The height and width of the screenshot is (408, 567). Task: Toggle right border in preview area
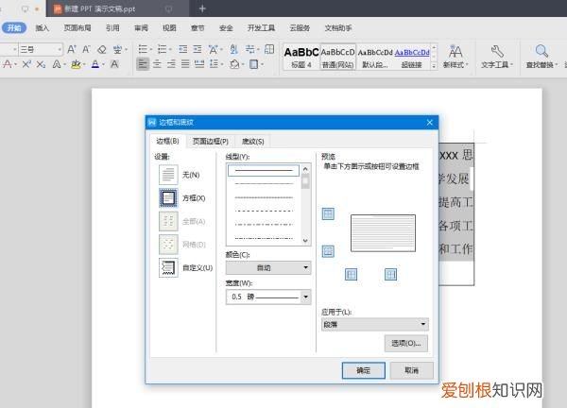[390, 274]
